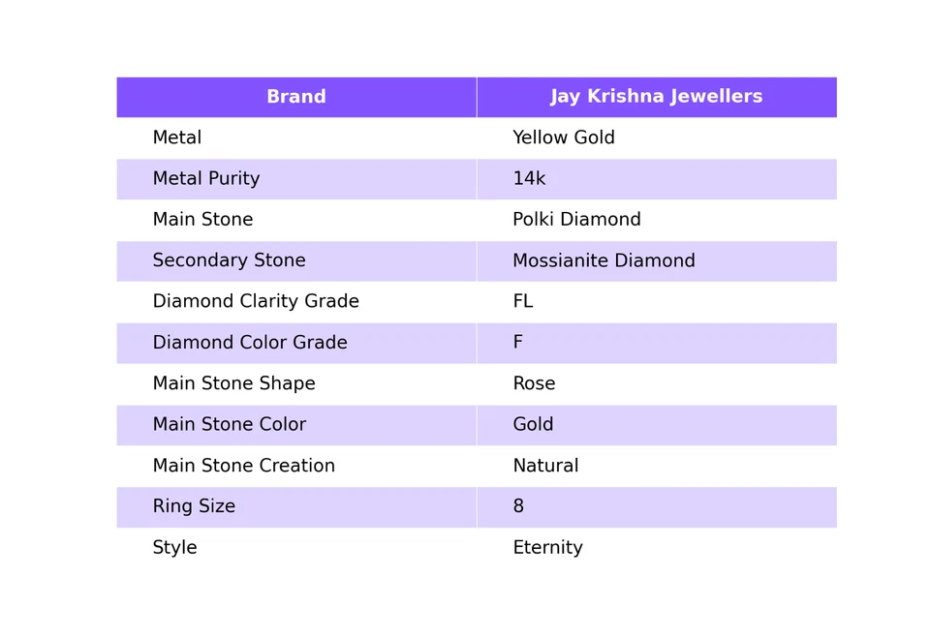Select the Ring Size label
Image resolution: width=930 pixels, height=639 pixels.
(194, 506)
